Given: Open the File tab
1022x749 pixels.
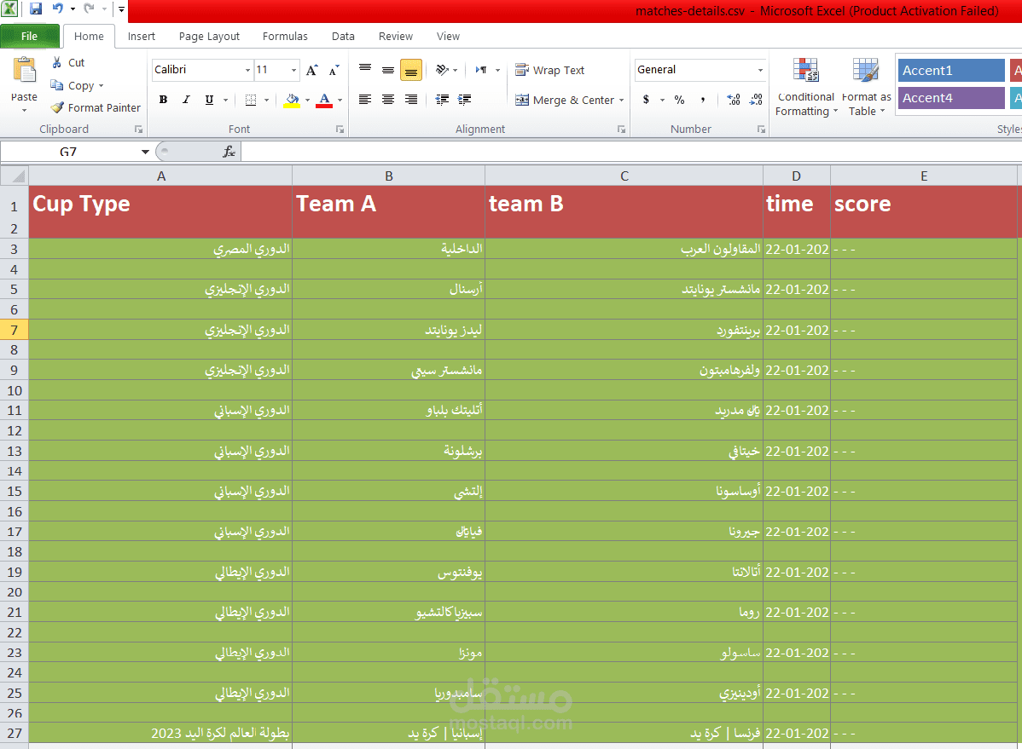Looking at the screenshot, I should click(x=29, y=36).
